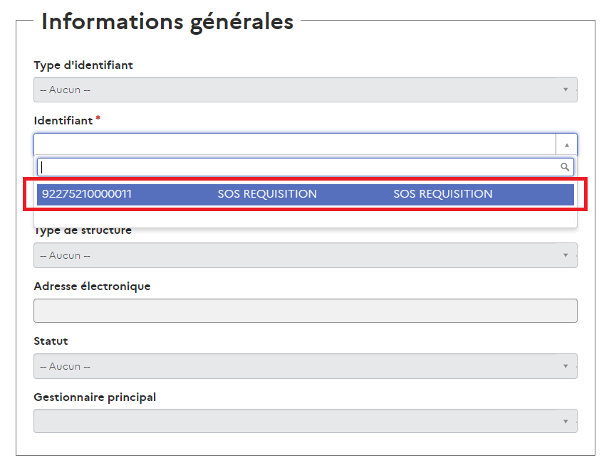The image size is (604, 460).
Task: Click the Gestionnaire principal dropdown arrow
Action: click(x=566, y=422)
